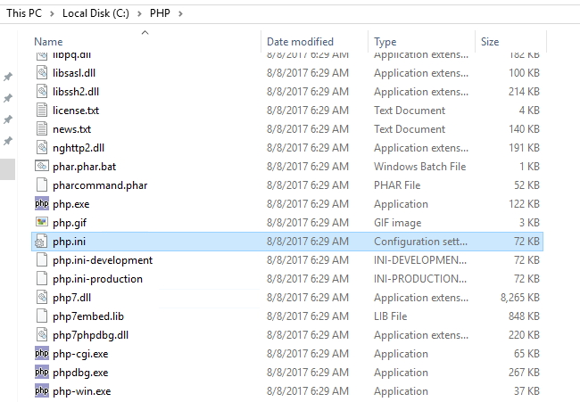Screen dimensions: 580x402
Task: Select the file named php.ini-production
Action: (x=97, y=279)
